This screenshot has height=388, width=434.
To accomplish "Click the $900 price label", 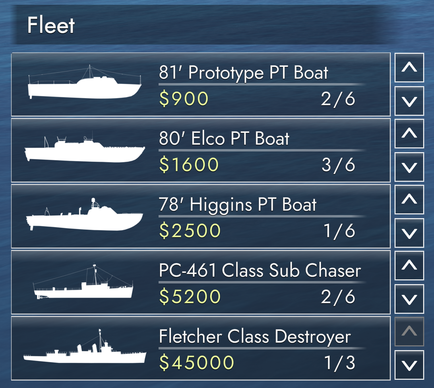I will click(184, 99).
